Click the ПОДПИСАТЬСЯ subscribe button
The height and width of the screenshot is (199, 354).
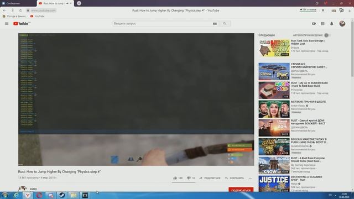pos(241,190)
